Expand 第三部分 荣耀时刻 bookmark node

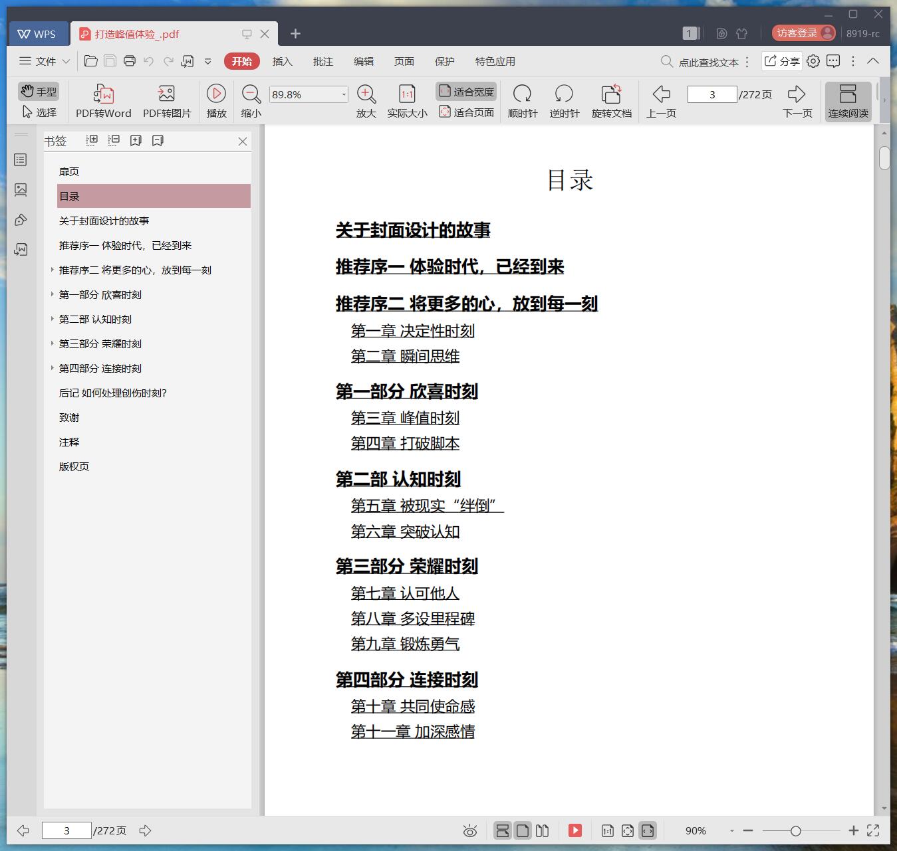pos(52,343)
